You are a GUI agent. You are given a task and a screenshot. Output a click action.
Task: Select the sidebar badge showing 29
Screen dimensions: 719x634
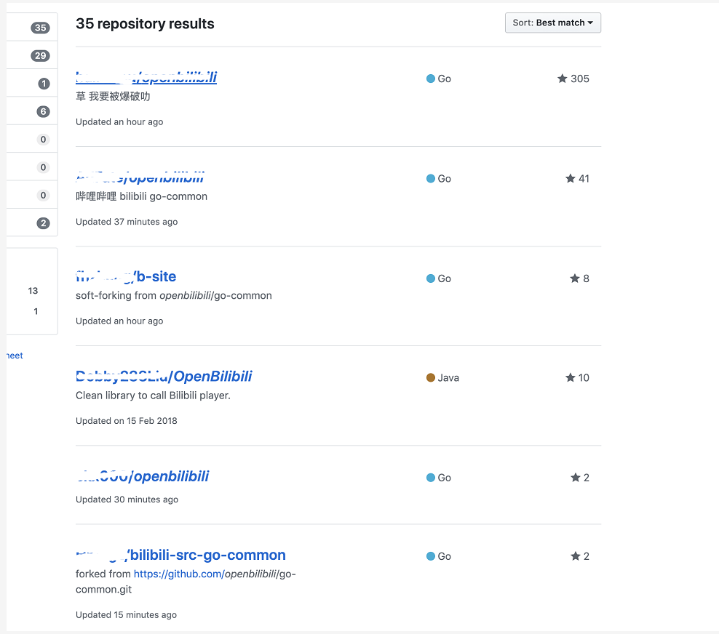click(x=40, y=55)
